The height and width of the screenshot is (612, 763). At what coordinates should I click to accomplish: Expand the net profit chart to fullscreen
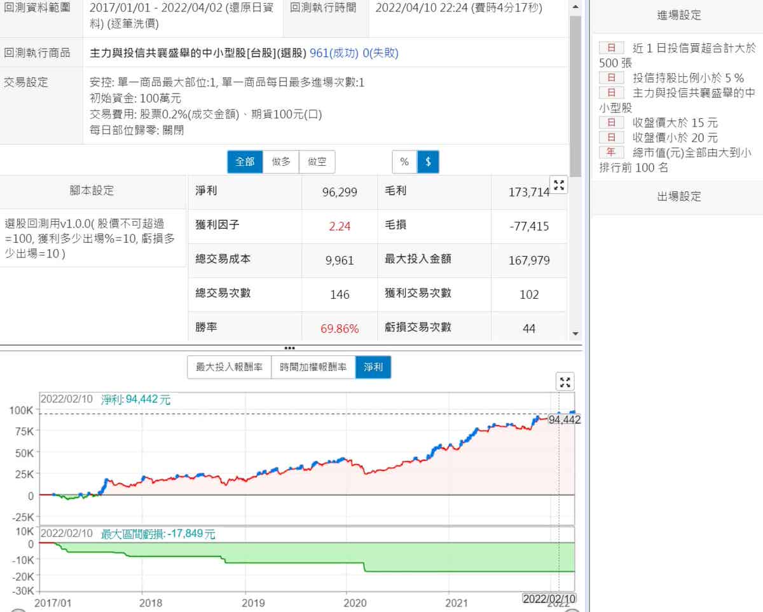point(565,381)
